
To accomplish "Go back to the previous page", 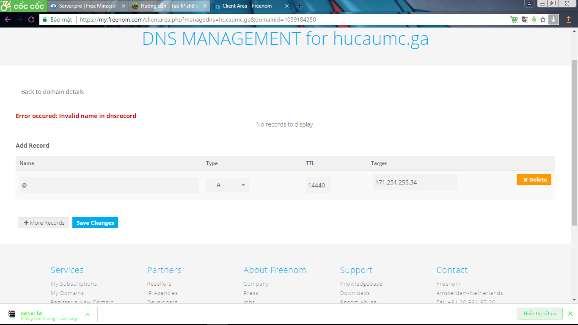I will (x=8, y=19).
